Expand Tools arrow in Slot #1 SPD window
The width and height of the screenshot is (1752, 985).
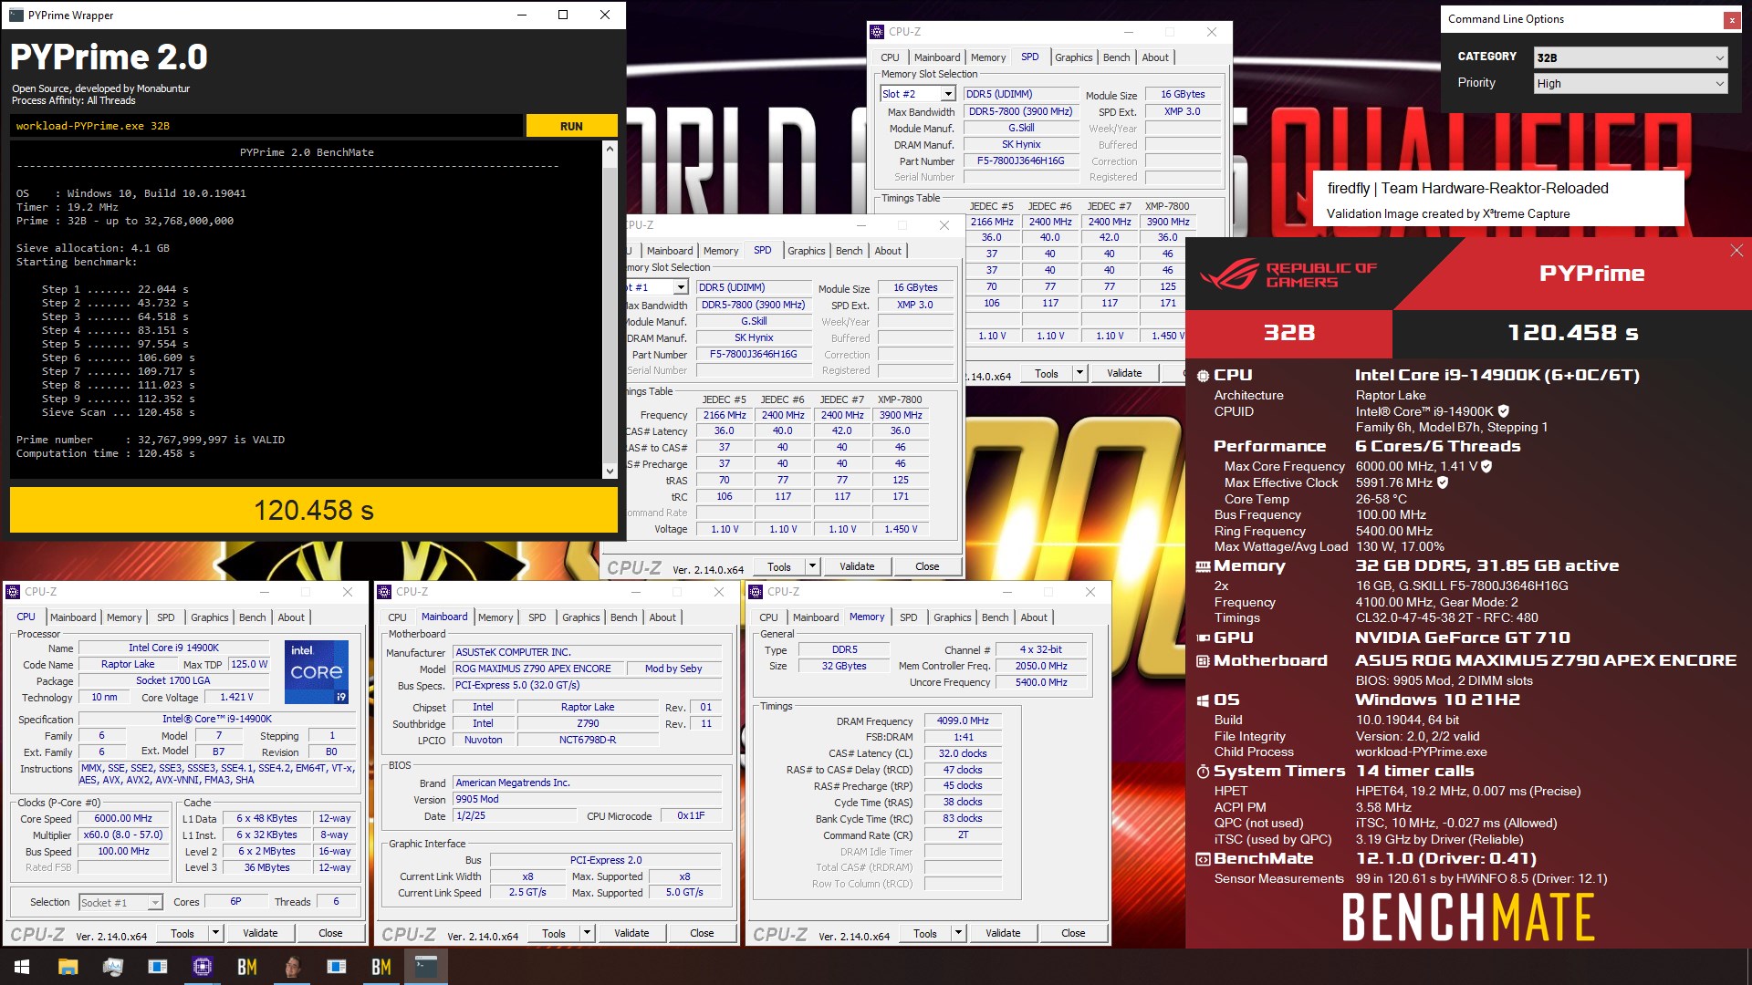pyautogui.click(x=812, y=566)
